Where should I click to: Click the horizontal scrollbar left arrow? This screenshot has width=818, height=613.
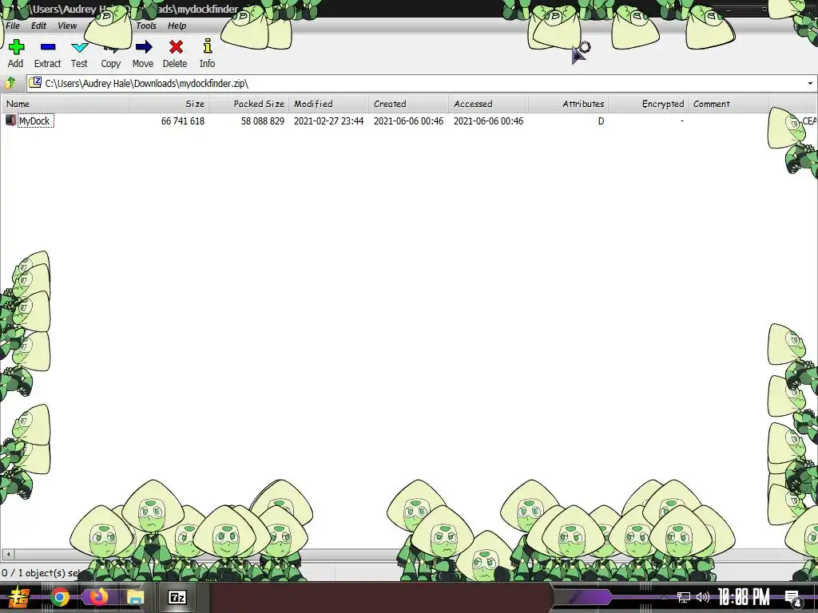(8, 554)
